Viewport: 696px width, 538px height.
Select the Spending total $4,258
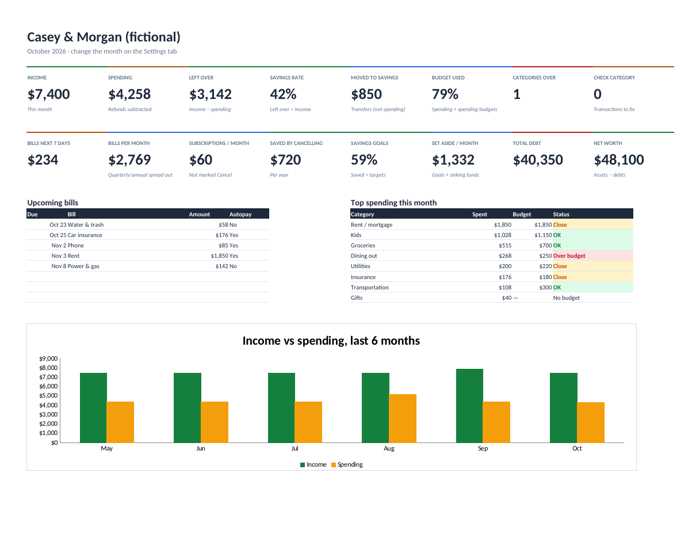(x=129, y=94)
